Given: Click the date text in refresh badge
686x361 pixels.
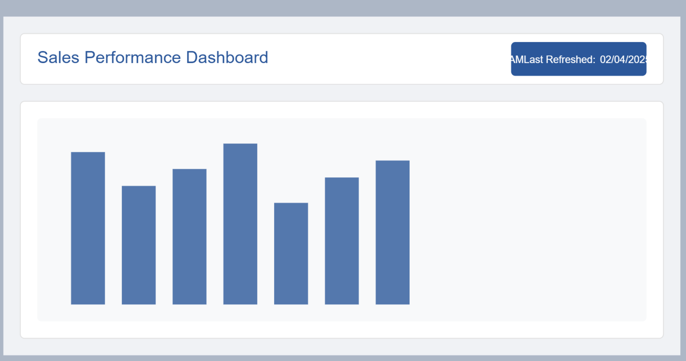Looking at the screenshot, I should [x=623, y=59].
